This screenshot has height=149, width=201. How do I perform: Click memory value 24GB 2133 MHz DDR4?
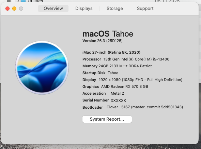125,66
